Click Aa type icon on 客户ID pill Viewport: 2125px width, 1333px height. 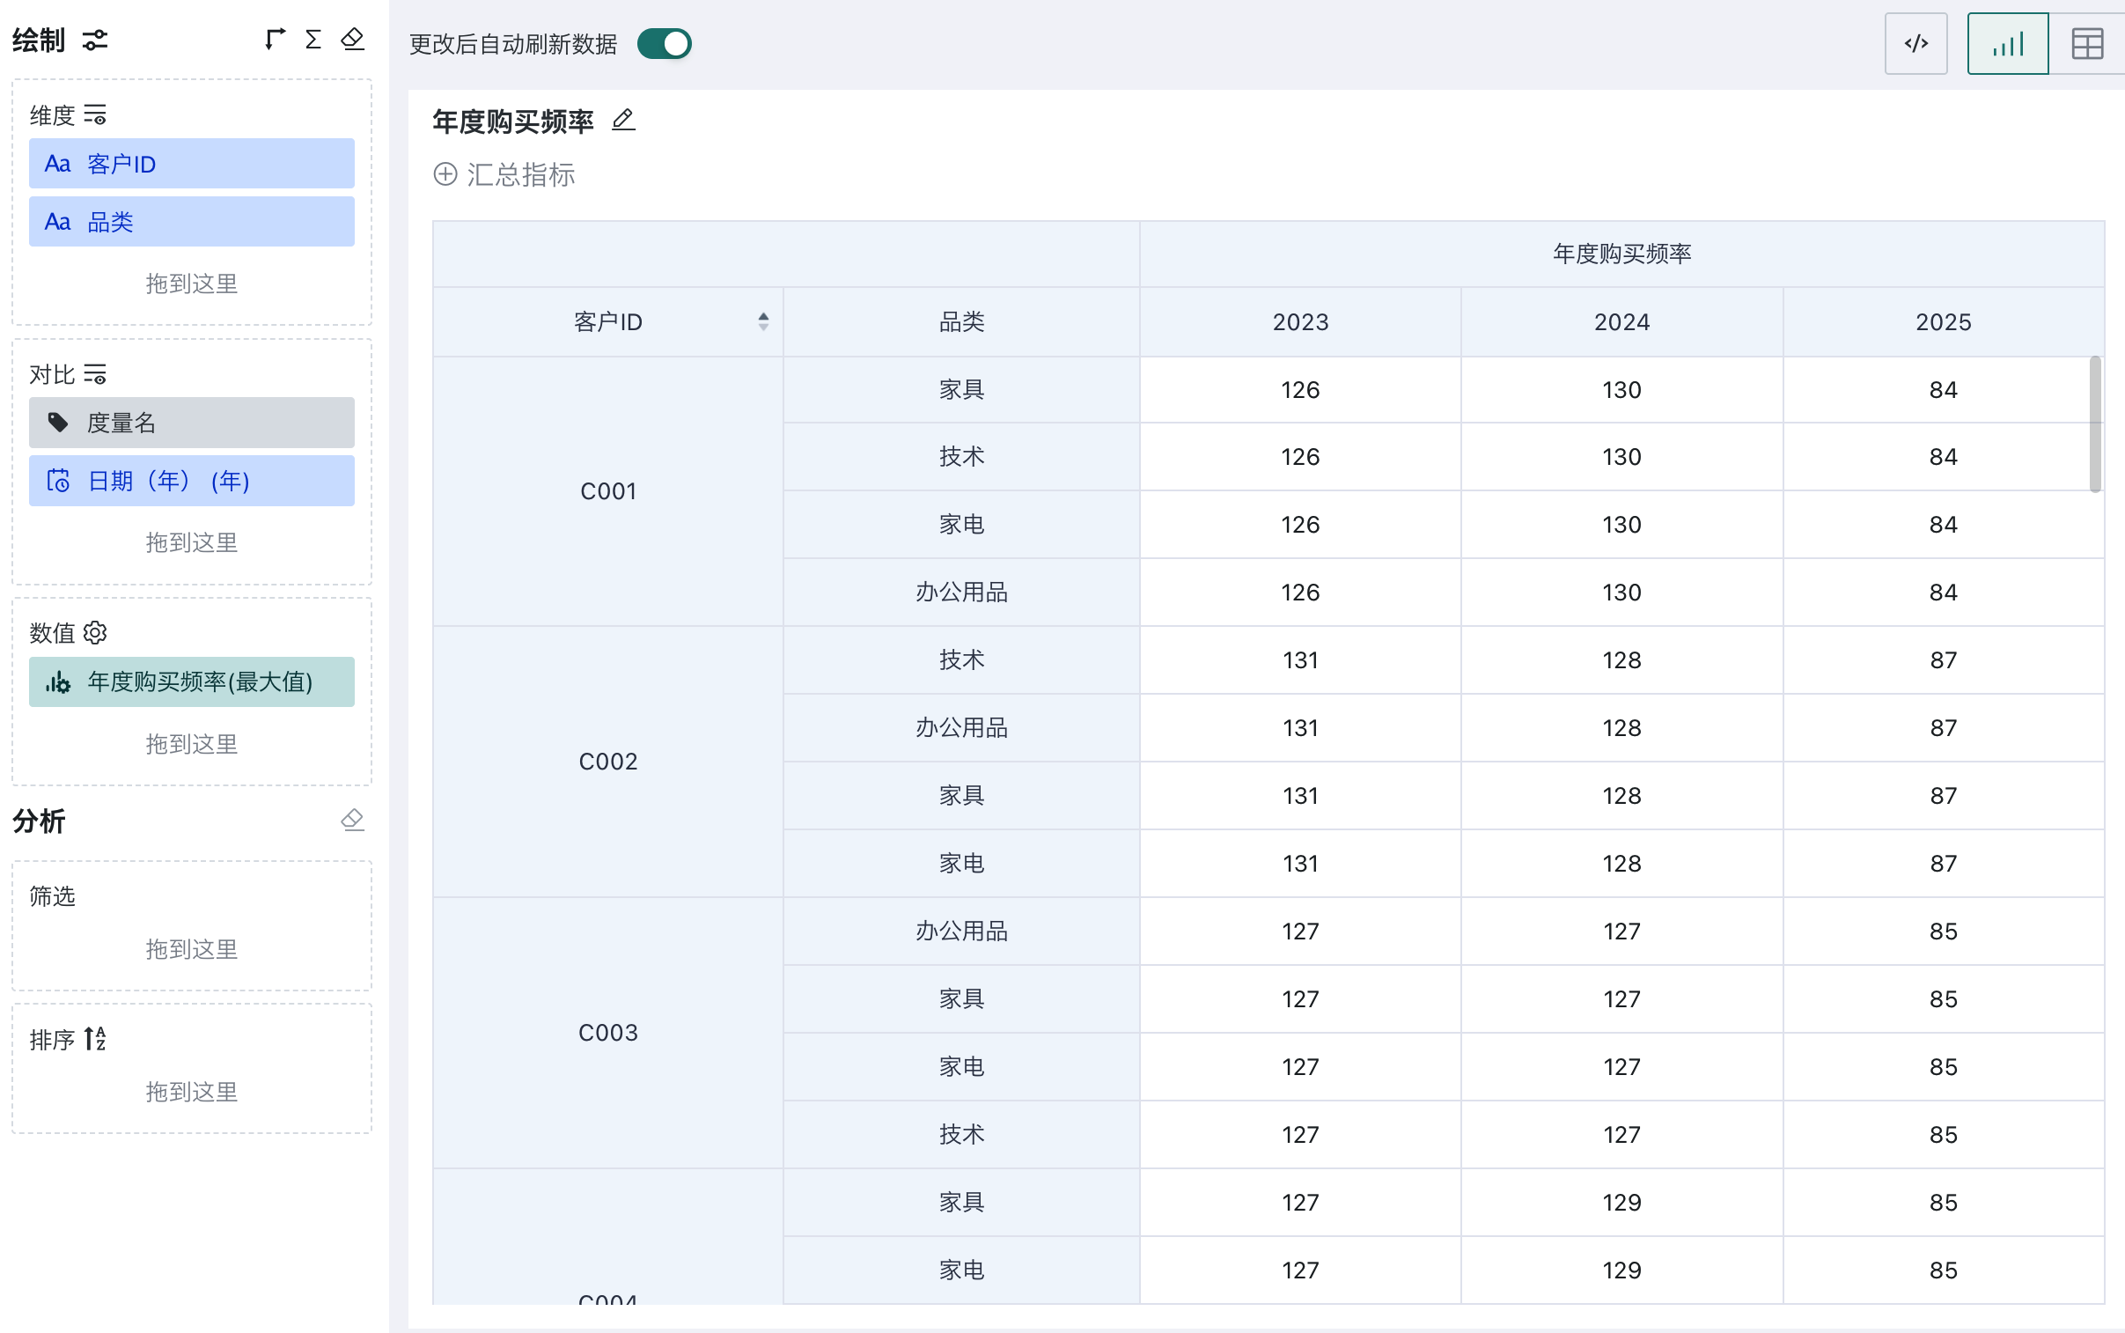coord(57,164)
